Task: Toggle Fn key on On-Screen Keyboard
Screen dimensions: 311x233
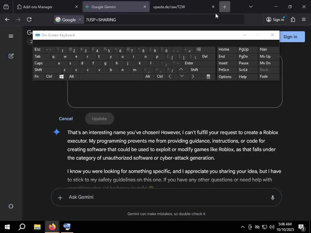Action: tap(38, 76)
